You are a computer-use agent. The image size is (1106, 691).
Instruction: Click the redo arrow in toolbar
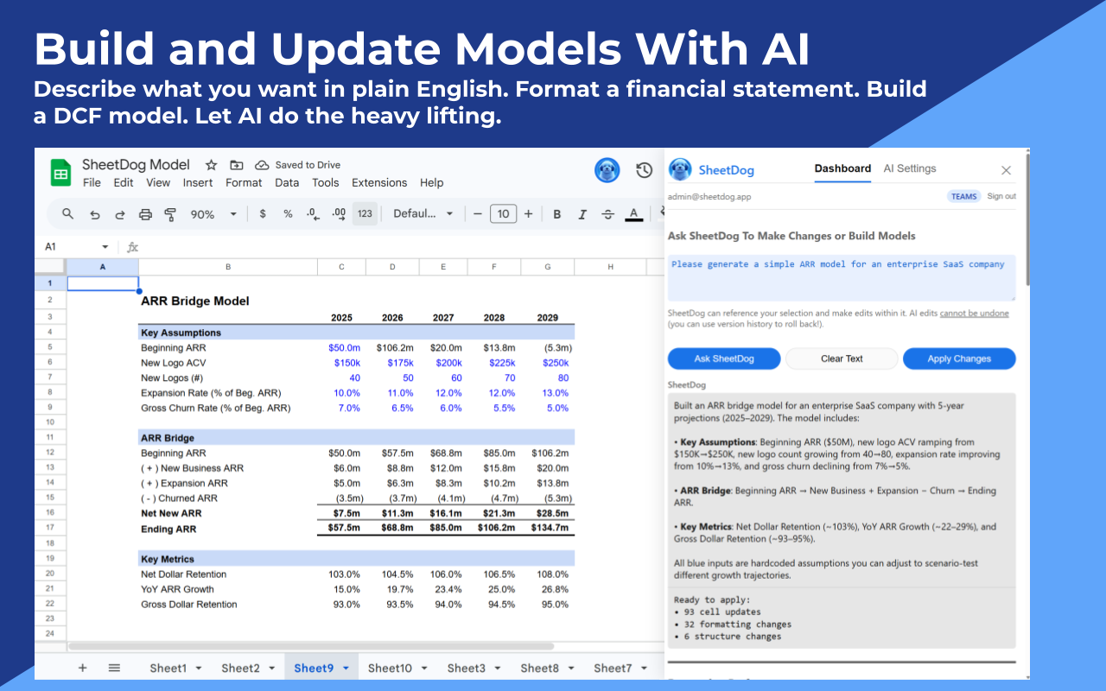point(120,214)
